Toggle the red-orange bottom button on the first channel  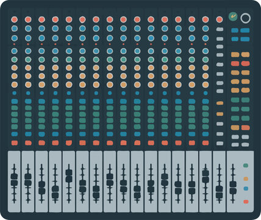pyautogui.click(x=15, y=143)
